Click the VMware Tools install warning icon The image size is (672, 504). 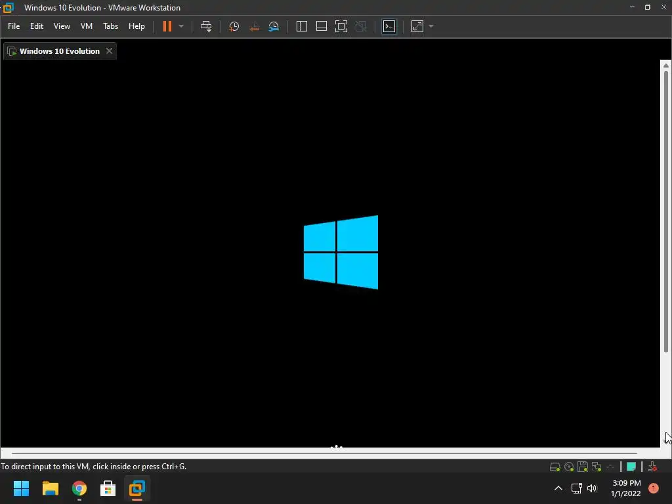click(x=653, y=467)
